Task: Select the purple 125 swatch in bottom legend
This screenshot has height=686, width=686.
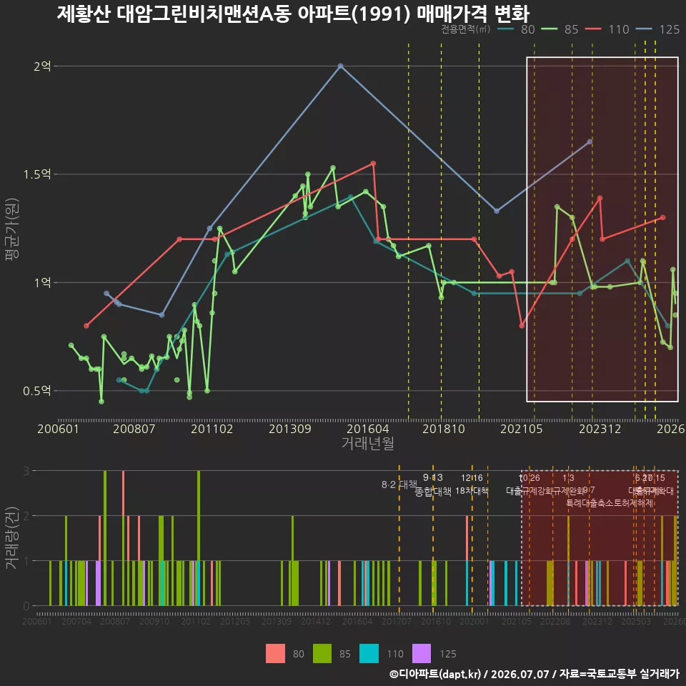Action: (x=422, y=654)
